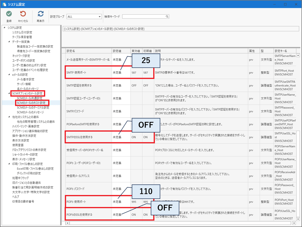Screen dimensions: 302x227
Task: Click the メール送信用サーバーのSMTPサーバー名 row name
Action: (x=88, y=60)
